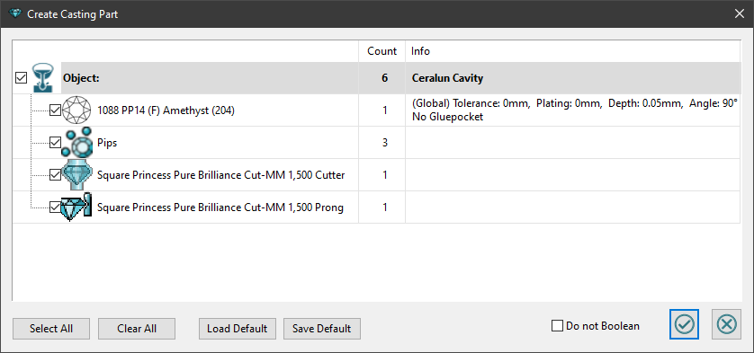Screen dimensions: 754x353
Task: Toggle the Object root checkbox
Action: point(22,78)
